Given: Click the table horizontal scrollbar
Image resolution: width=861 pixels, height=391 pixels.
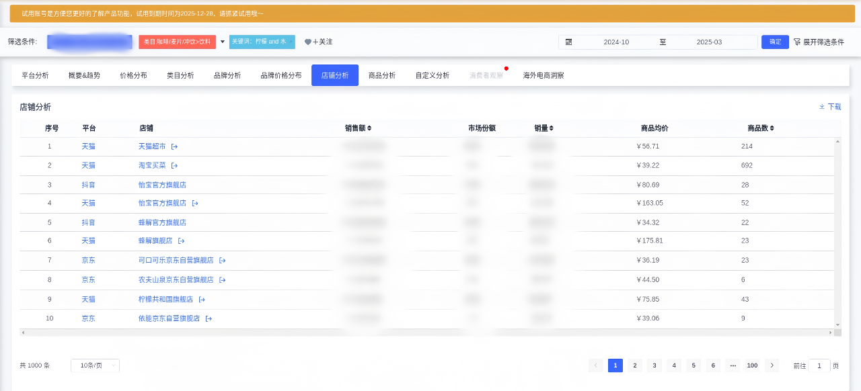Looking at the screenshot, I should (426, 333).
